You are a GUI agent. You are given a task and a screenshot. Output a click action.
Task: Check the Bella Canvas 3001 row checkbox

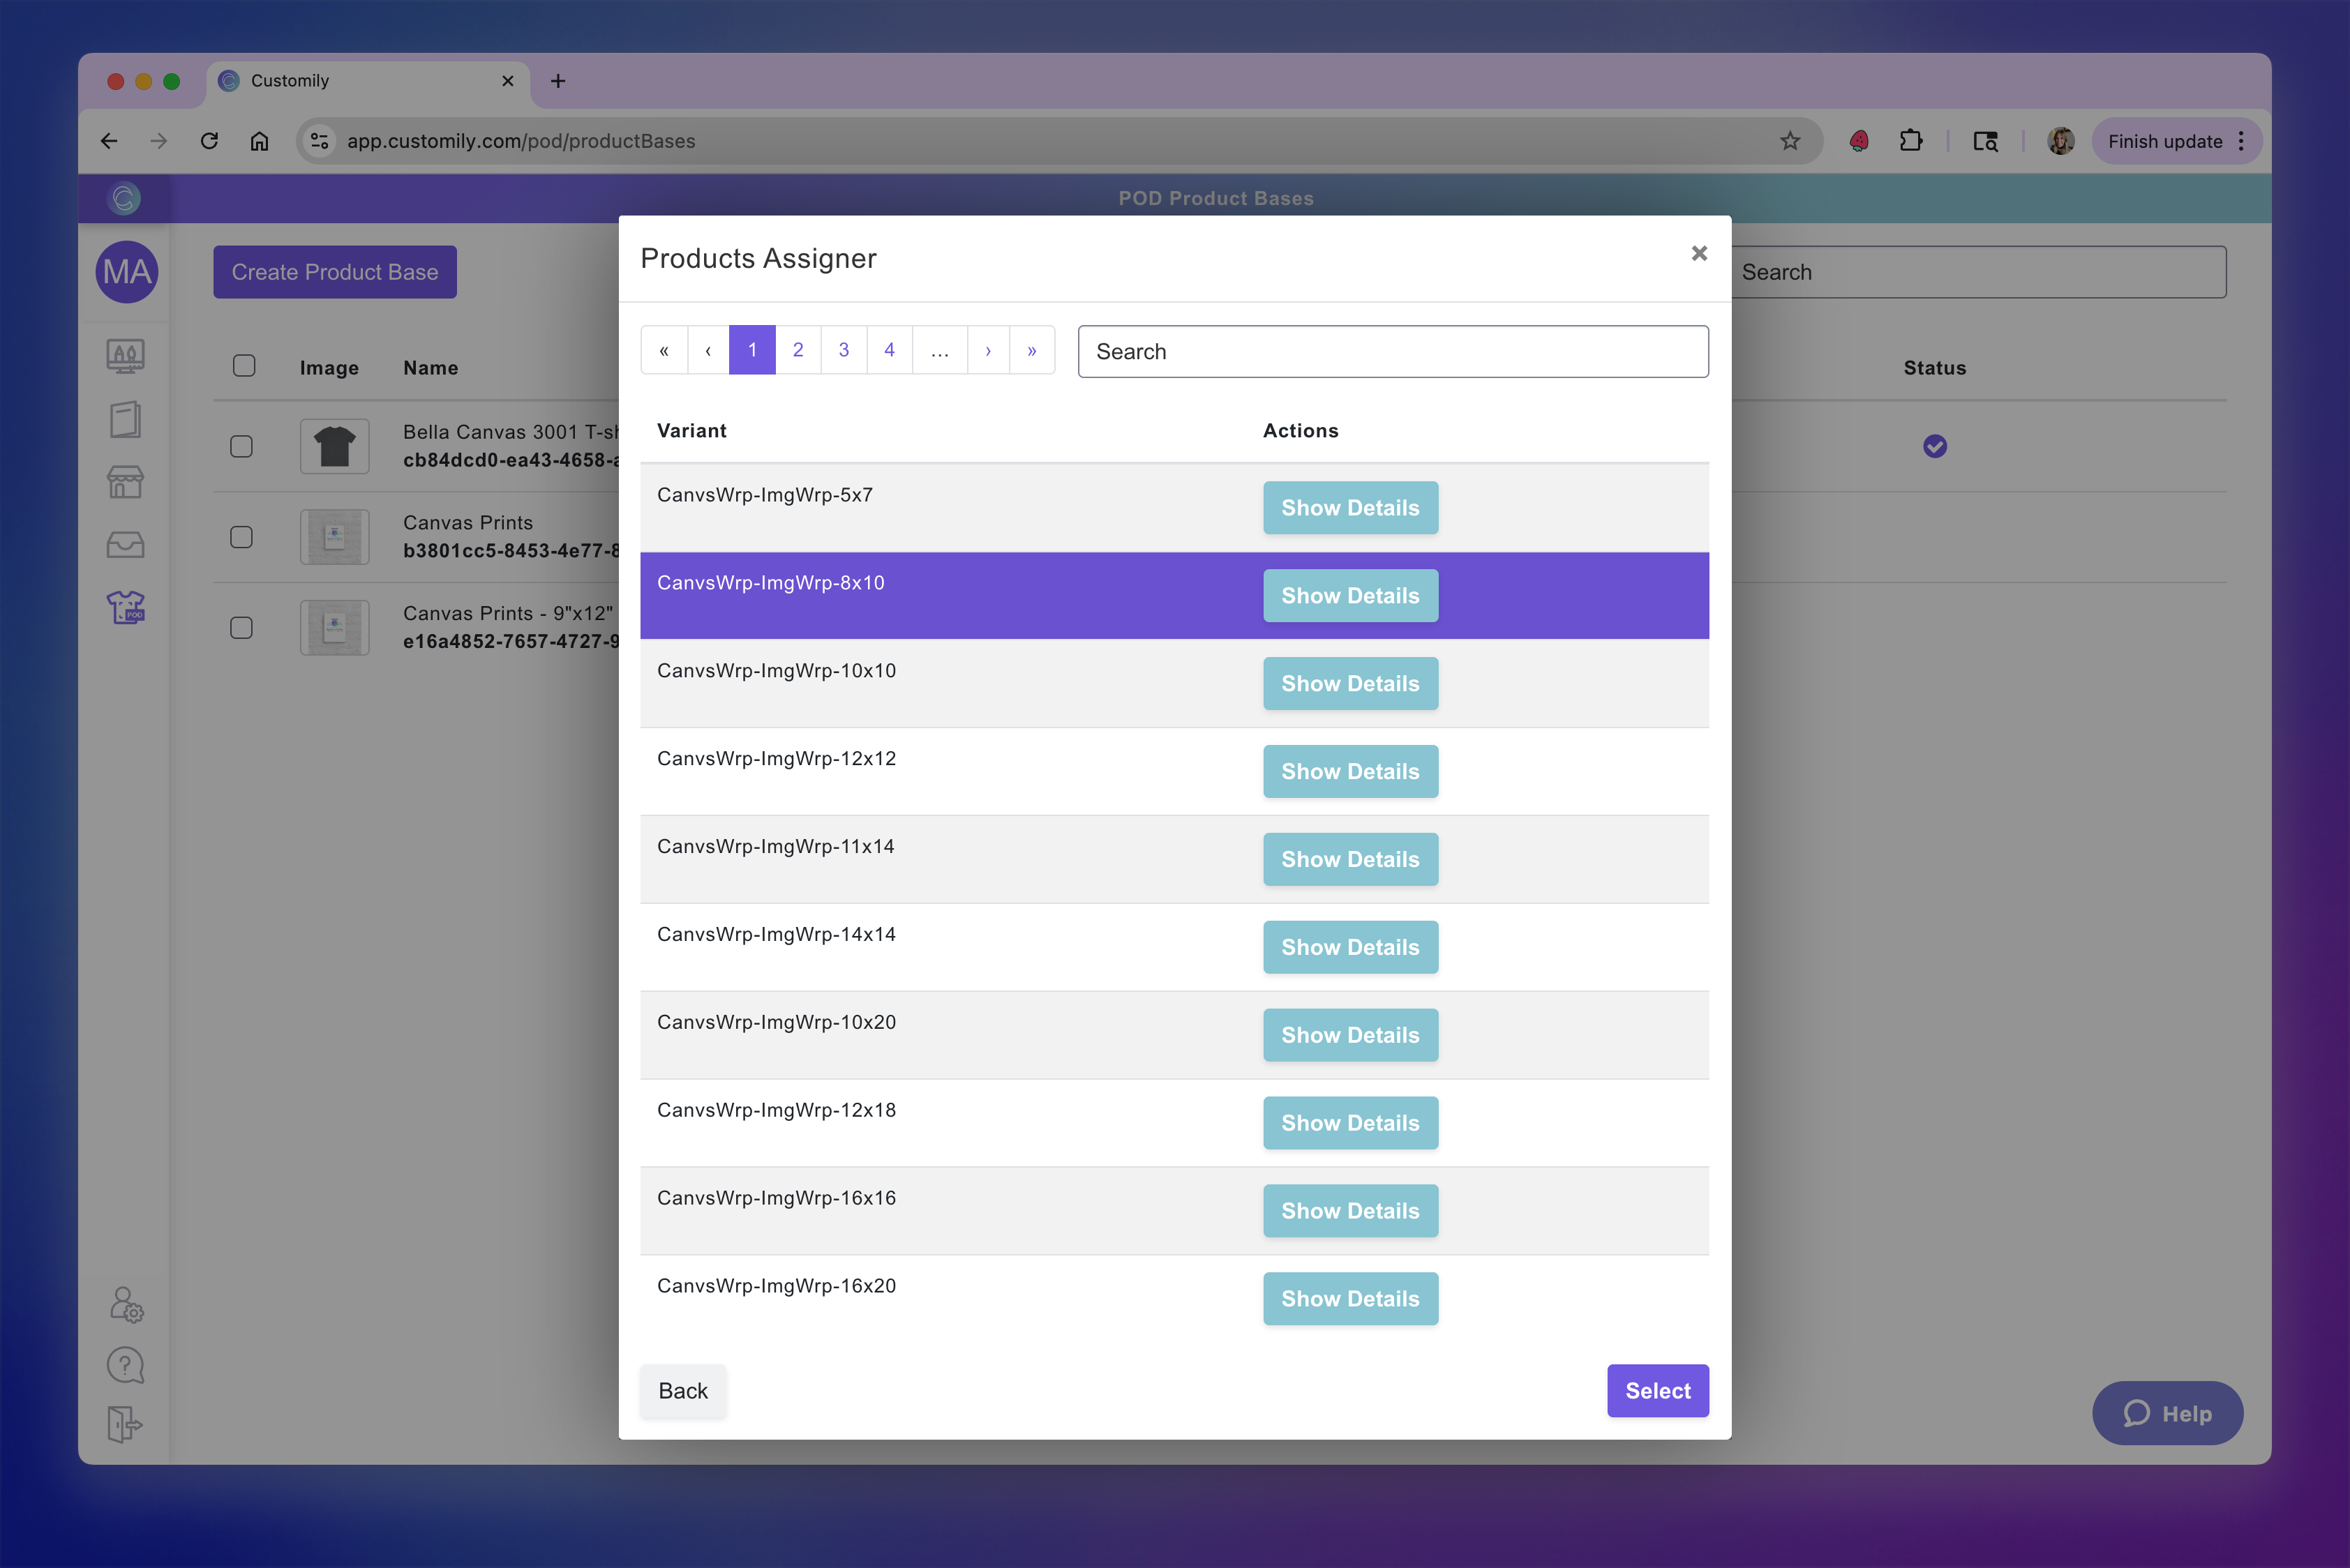241,446
